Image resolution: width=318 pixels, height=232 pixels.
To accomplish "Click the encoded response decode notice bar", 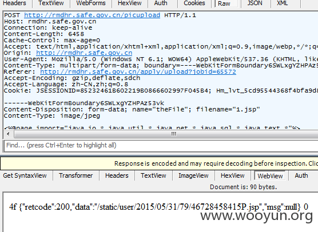I will pyautogui.click(x=159, y=163).
